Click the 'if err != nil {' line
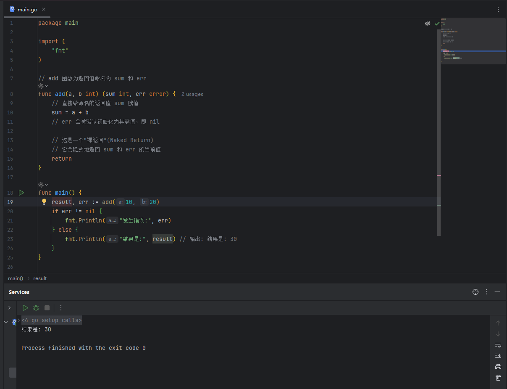Screen dimensions: 507x389 pos(77,211)
